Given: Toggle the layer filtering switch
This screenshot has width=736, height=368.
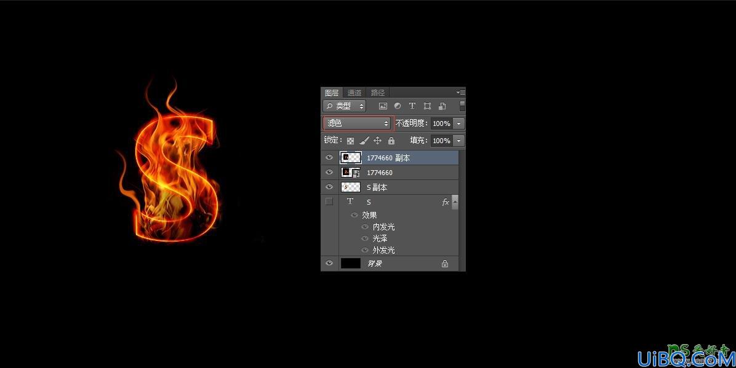Looking at the screenshot, I should (462, 106).
